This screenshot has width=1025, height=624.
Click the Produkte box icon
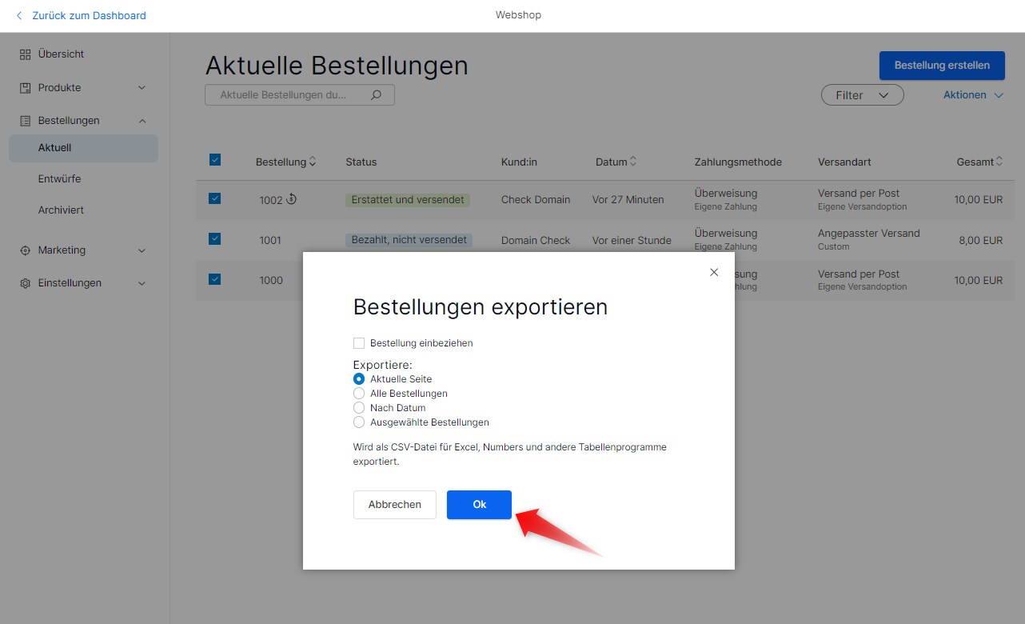point(25,88)
